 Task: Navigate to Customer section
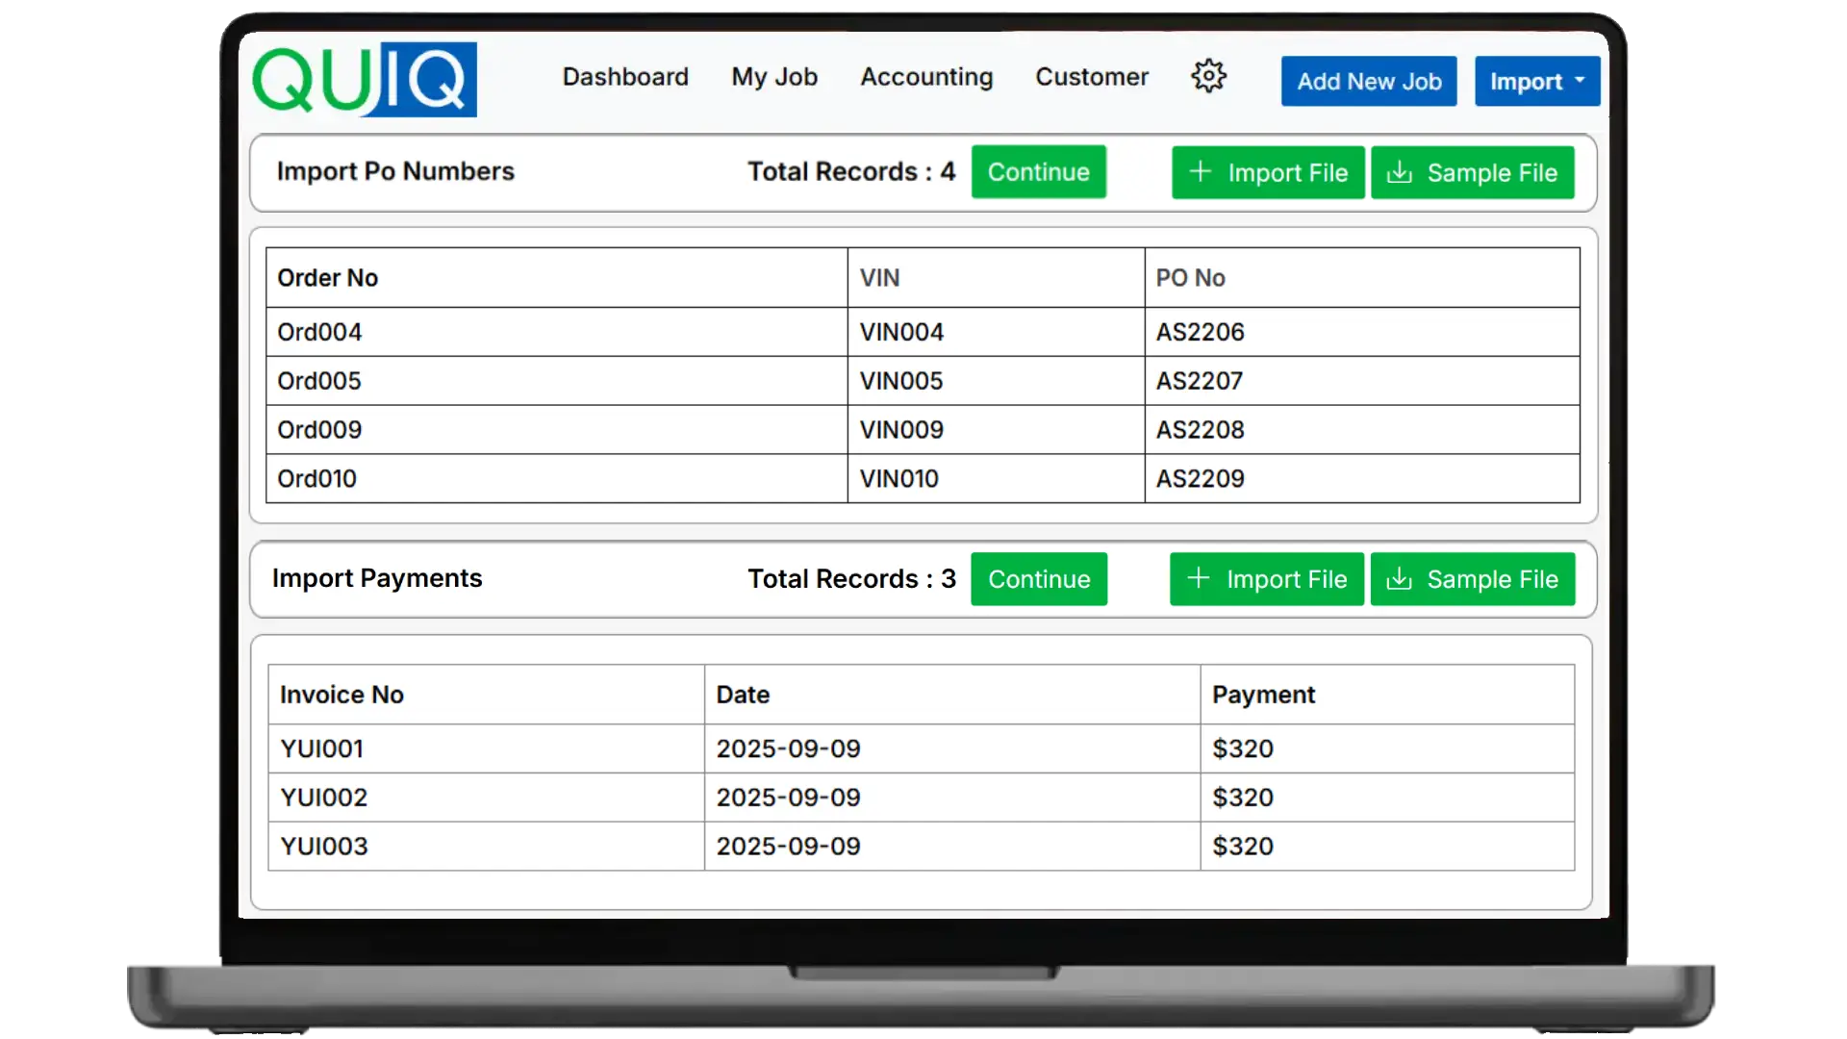1092,77
